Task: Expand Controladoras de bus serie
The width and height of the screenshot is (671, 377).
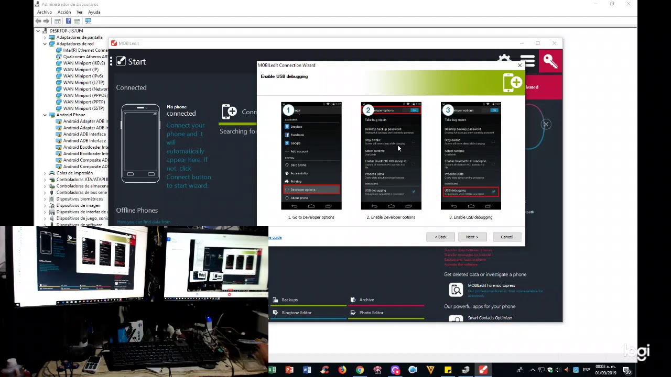Action: tap(45, 192)
